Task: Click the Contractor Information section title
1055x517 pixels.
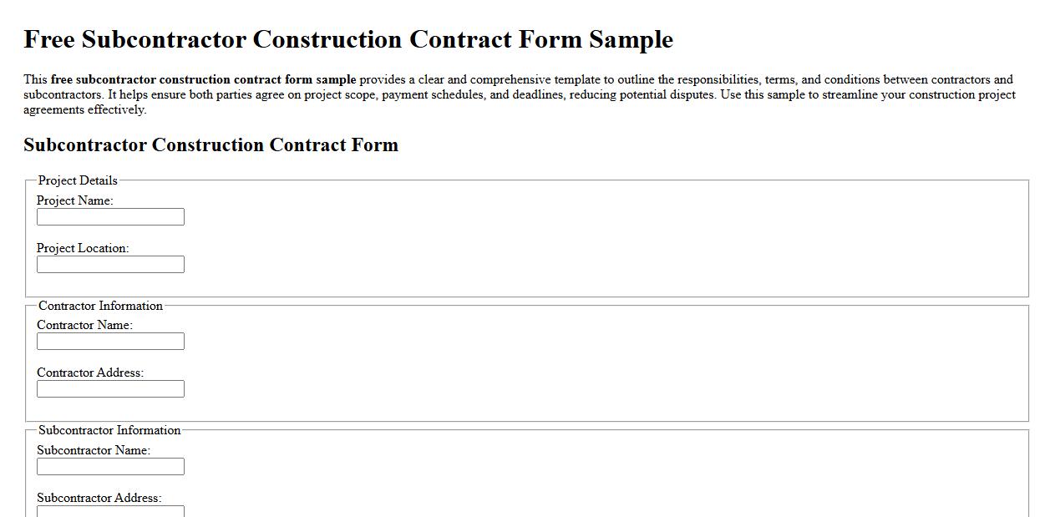Action: pos(100,306)
